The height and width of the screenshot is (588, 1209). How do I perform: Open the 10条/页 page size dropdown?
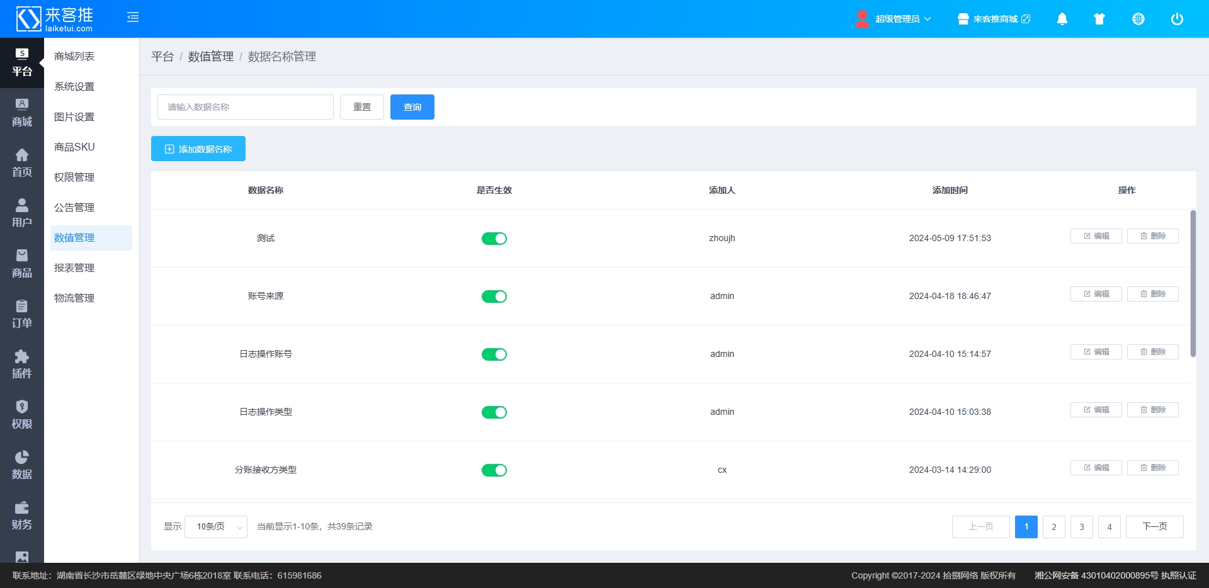(216, 527)
